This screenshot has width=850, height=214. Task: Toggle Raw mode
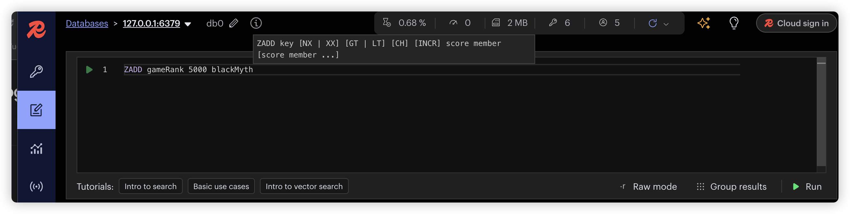pos(649,187)
